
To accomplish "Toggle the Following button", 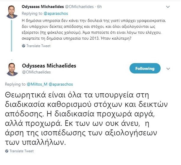I will (x=145, y=68).
